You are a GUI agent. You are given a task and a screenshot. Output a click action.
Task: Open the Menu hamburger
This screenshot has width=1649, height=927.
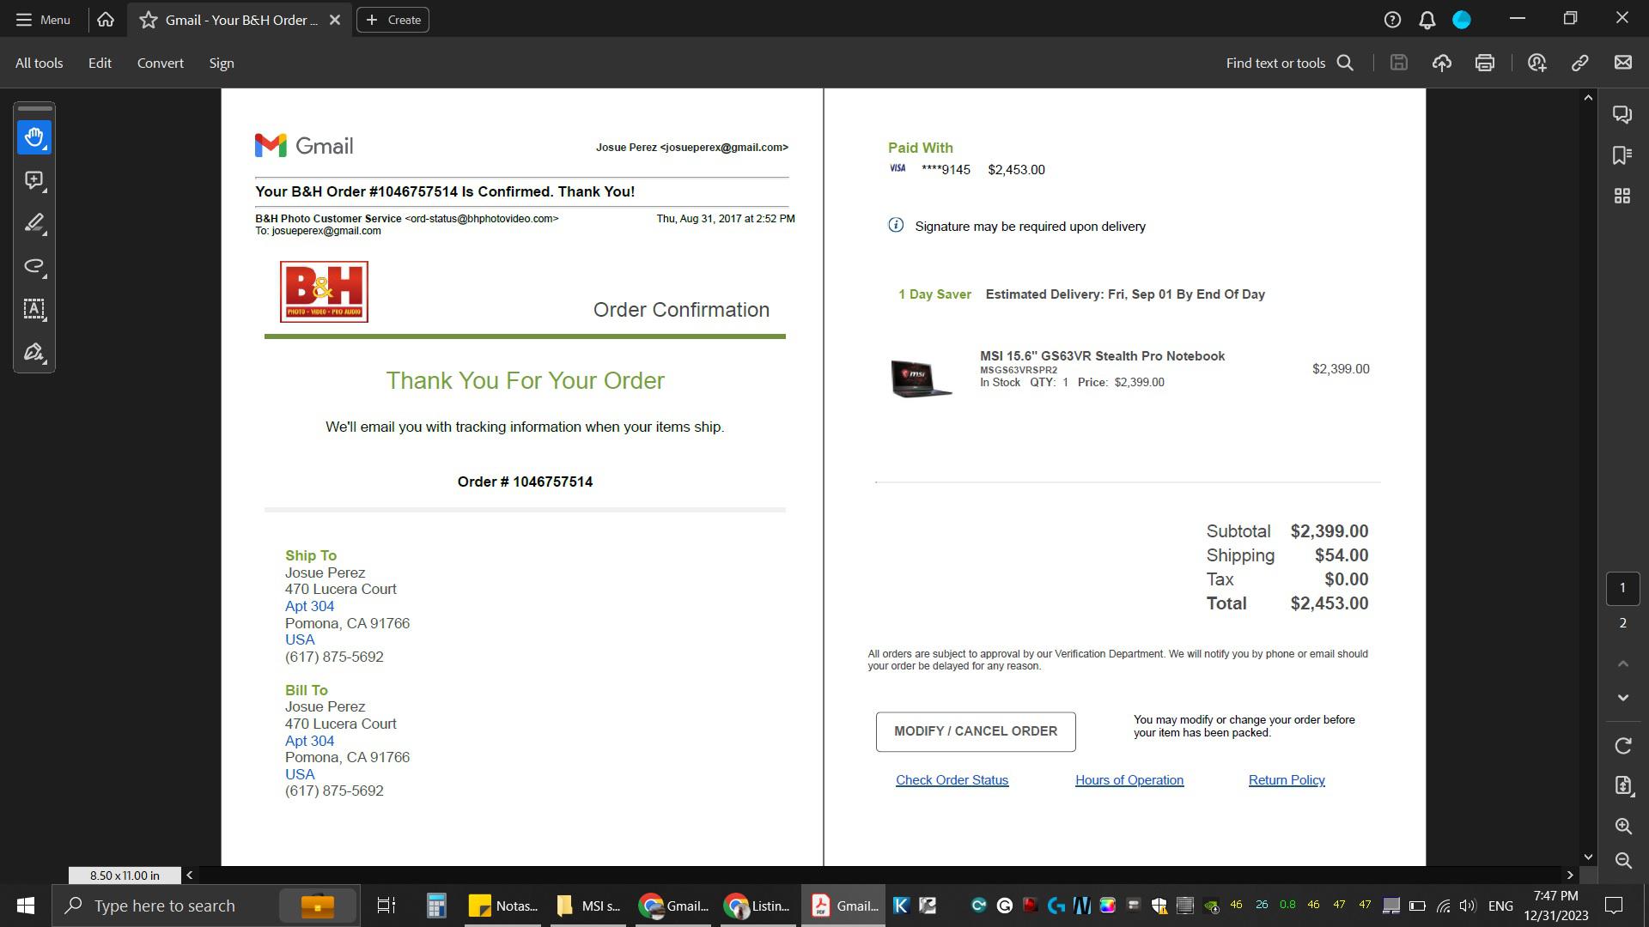tap(43, 20)
